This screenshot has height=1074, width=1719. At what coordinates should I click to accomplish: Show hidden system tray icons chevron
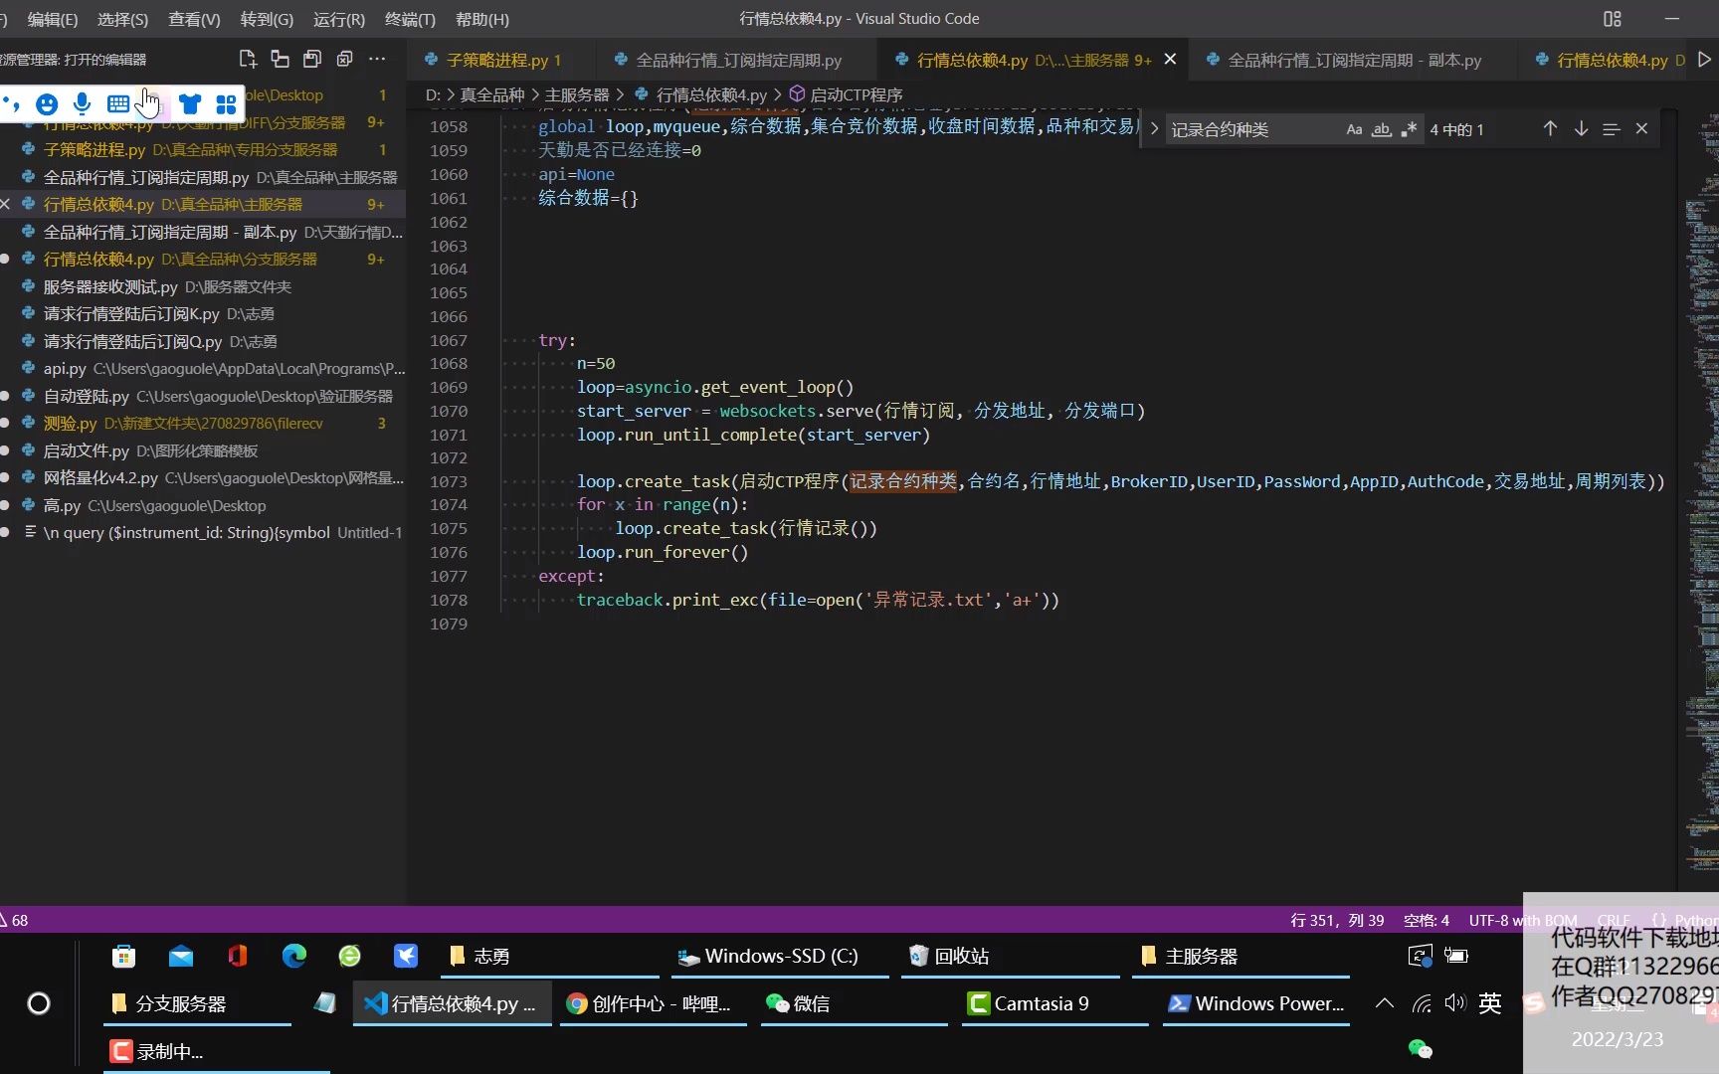(1384, 1003)
